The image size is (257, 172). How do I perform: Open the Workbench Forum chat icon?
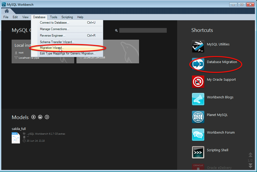pos(198,135)
